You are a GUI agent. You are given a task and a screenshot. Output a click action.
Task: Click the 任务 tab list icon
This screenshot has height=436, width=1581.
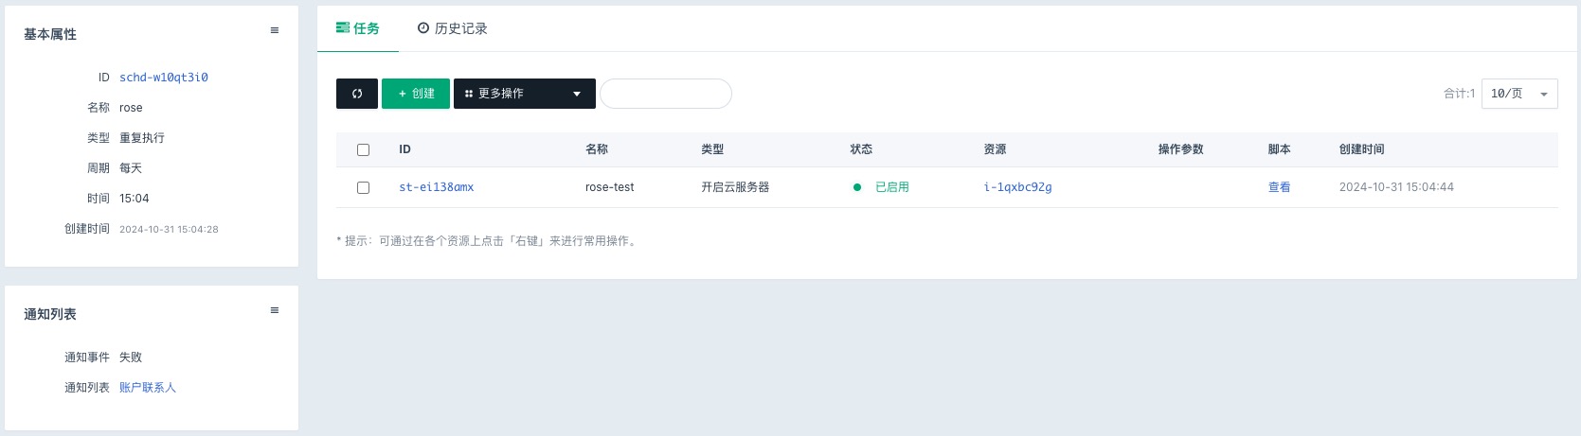pos(343,28)
